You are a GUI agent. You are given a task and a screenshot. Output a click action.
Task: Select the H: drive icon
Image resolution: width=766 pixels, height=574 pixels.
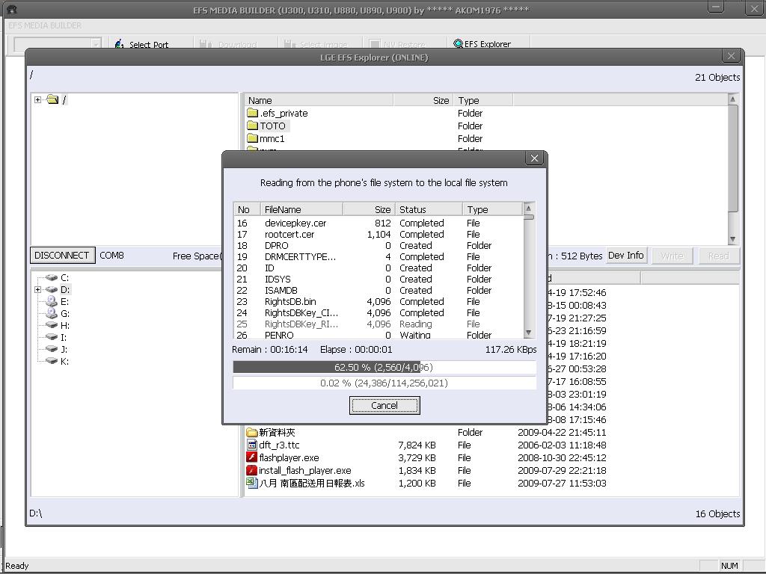52,325
